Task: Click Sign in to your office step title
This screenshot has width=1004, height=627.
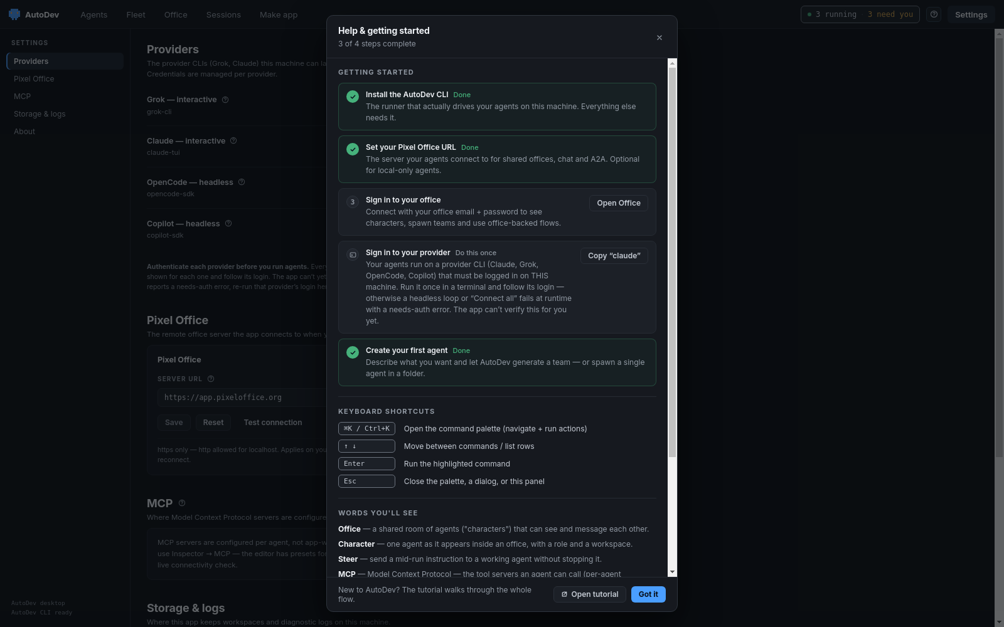Action: click(403, 200)
